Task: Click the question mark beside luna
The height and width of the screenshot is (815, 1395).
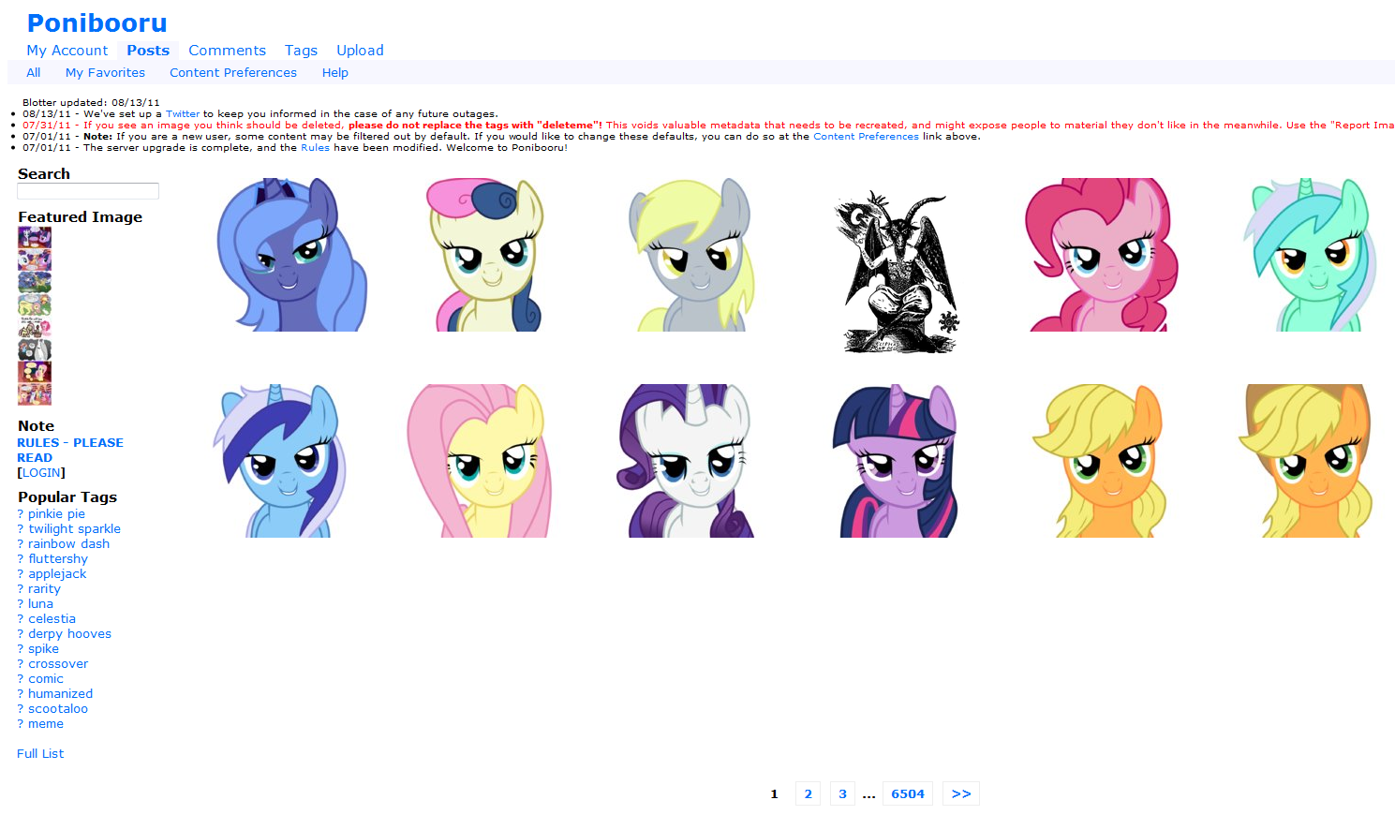Action: click(21, 604)
